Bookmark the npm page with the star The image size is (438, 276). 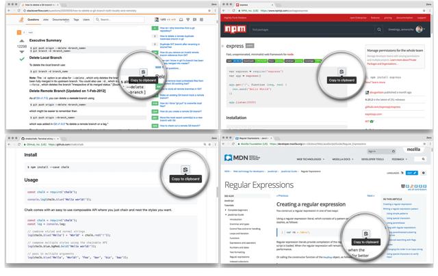click(x=424, y=11)
